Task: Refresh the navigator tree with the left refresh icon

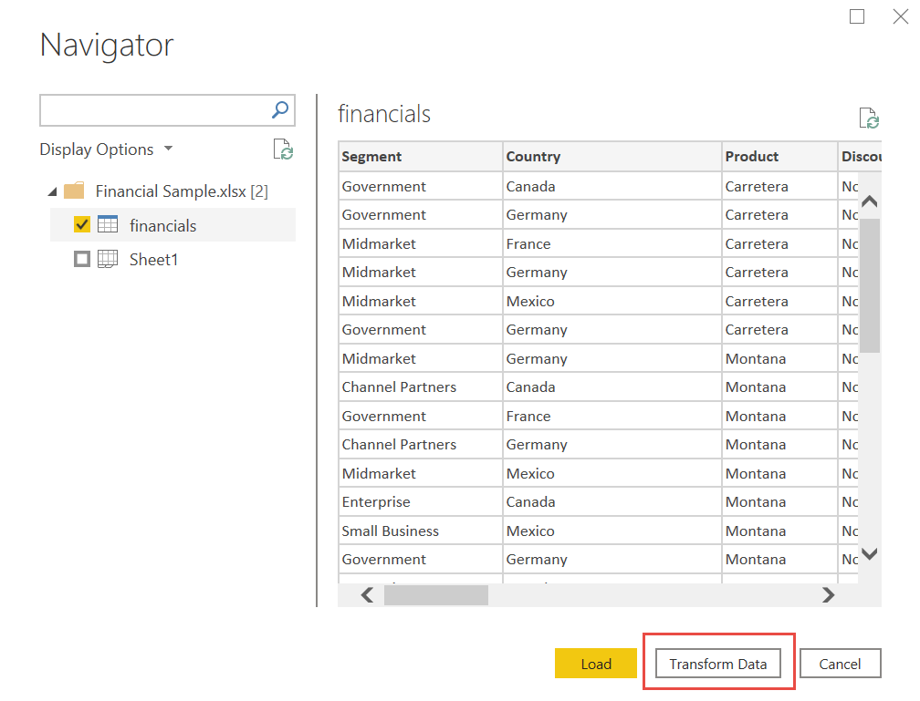Action: (283, 149)
